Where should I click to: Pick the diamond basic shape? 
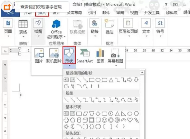pos(98,114)
